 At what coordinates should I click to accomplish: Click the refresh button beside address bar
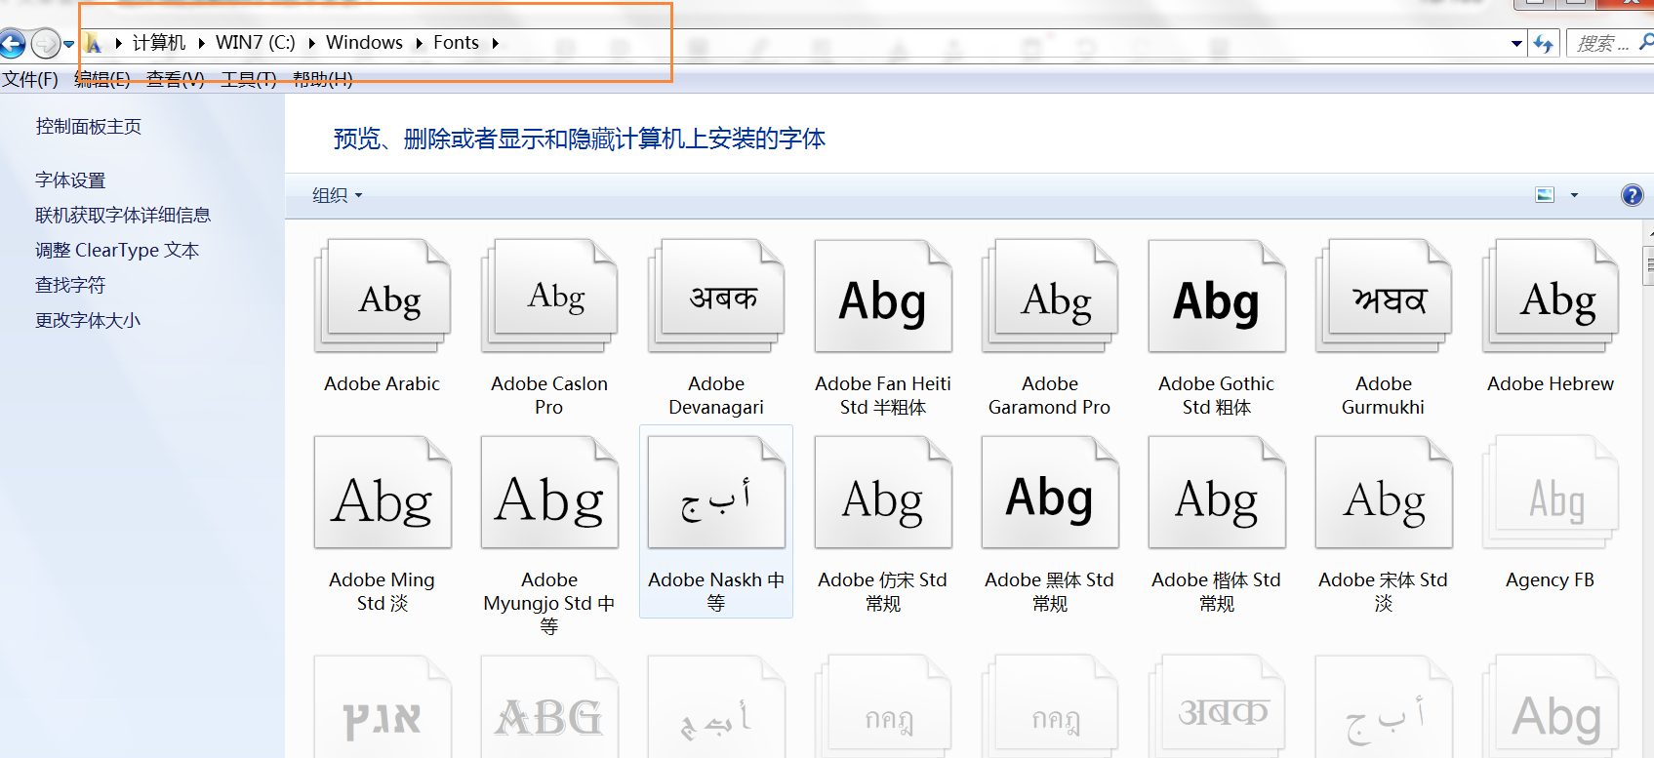tap(1543, 43)
